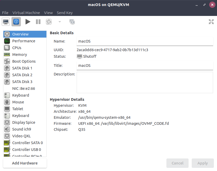
Task: Open the Performance graph icon entry
Action: pyautogui.click(x=7, y=41)
